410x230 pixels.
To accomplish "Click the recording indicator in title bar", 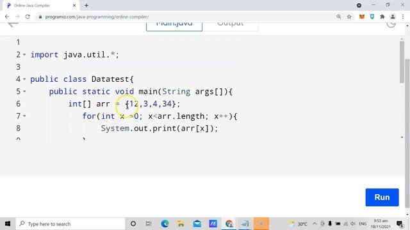I will point(359,5).
